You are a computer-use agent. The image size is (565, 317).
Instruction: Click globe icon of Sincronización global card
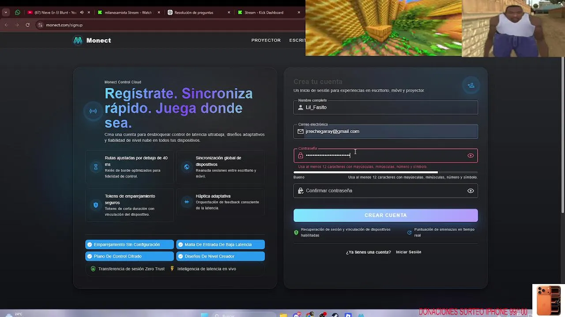click(x=187, y=167)
